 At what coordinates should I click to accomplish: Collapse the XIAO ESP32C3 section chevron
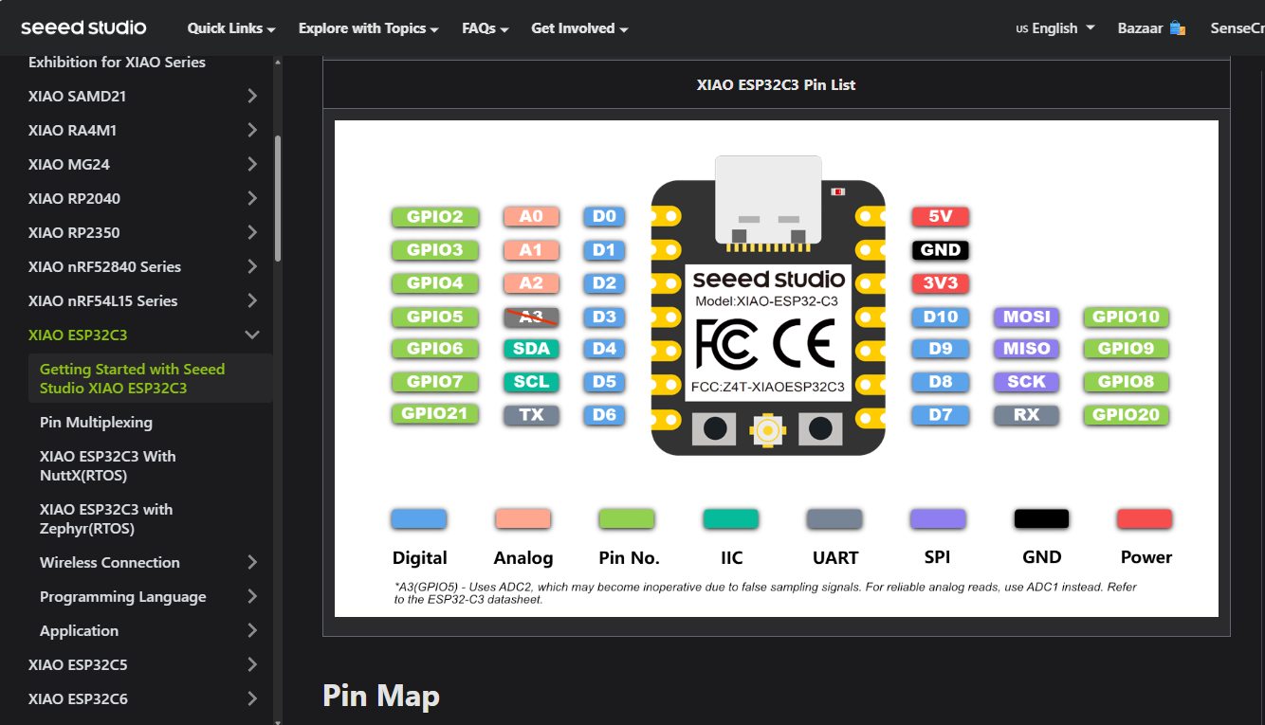251,335
